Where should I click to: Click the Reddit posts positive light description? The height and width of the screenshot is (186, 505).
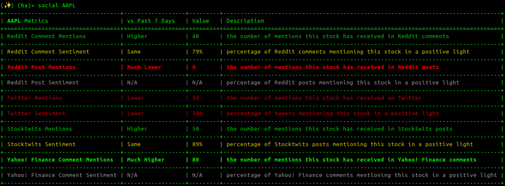coord(343,83)
